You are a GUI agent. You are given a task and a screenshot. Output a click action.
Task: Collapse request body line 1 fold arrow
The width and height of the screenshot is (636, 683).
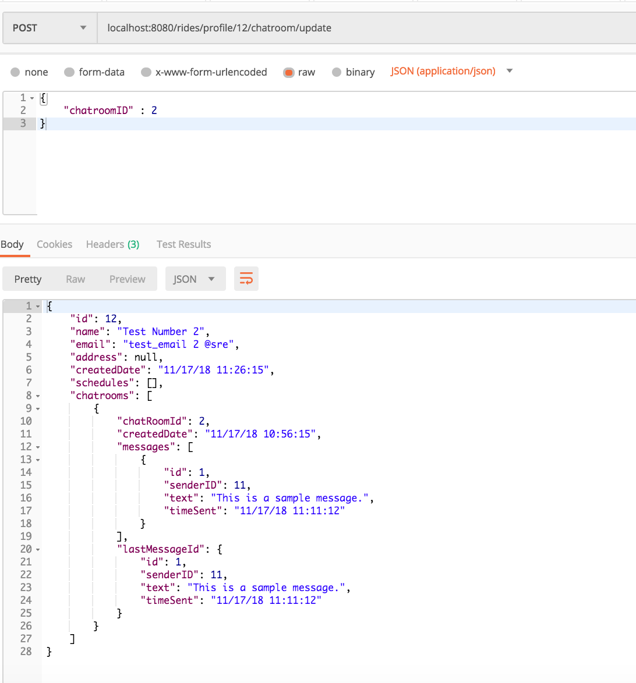(32, 98)
